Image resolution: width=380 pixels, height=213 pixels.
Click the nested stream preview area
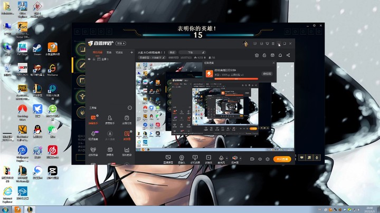click(x=214, y=106)
